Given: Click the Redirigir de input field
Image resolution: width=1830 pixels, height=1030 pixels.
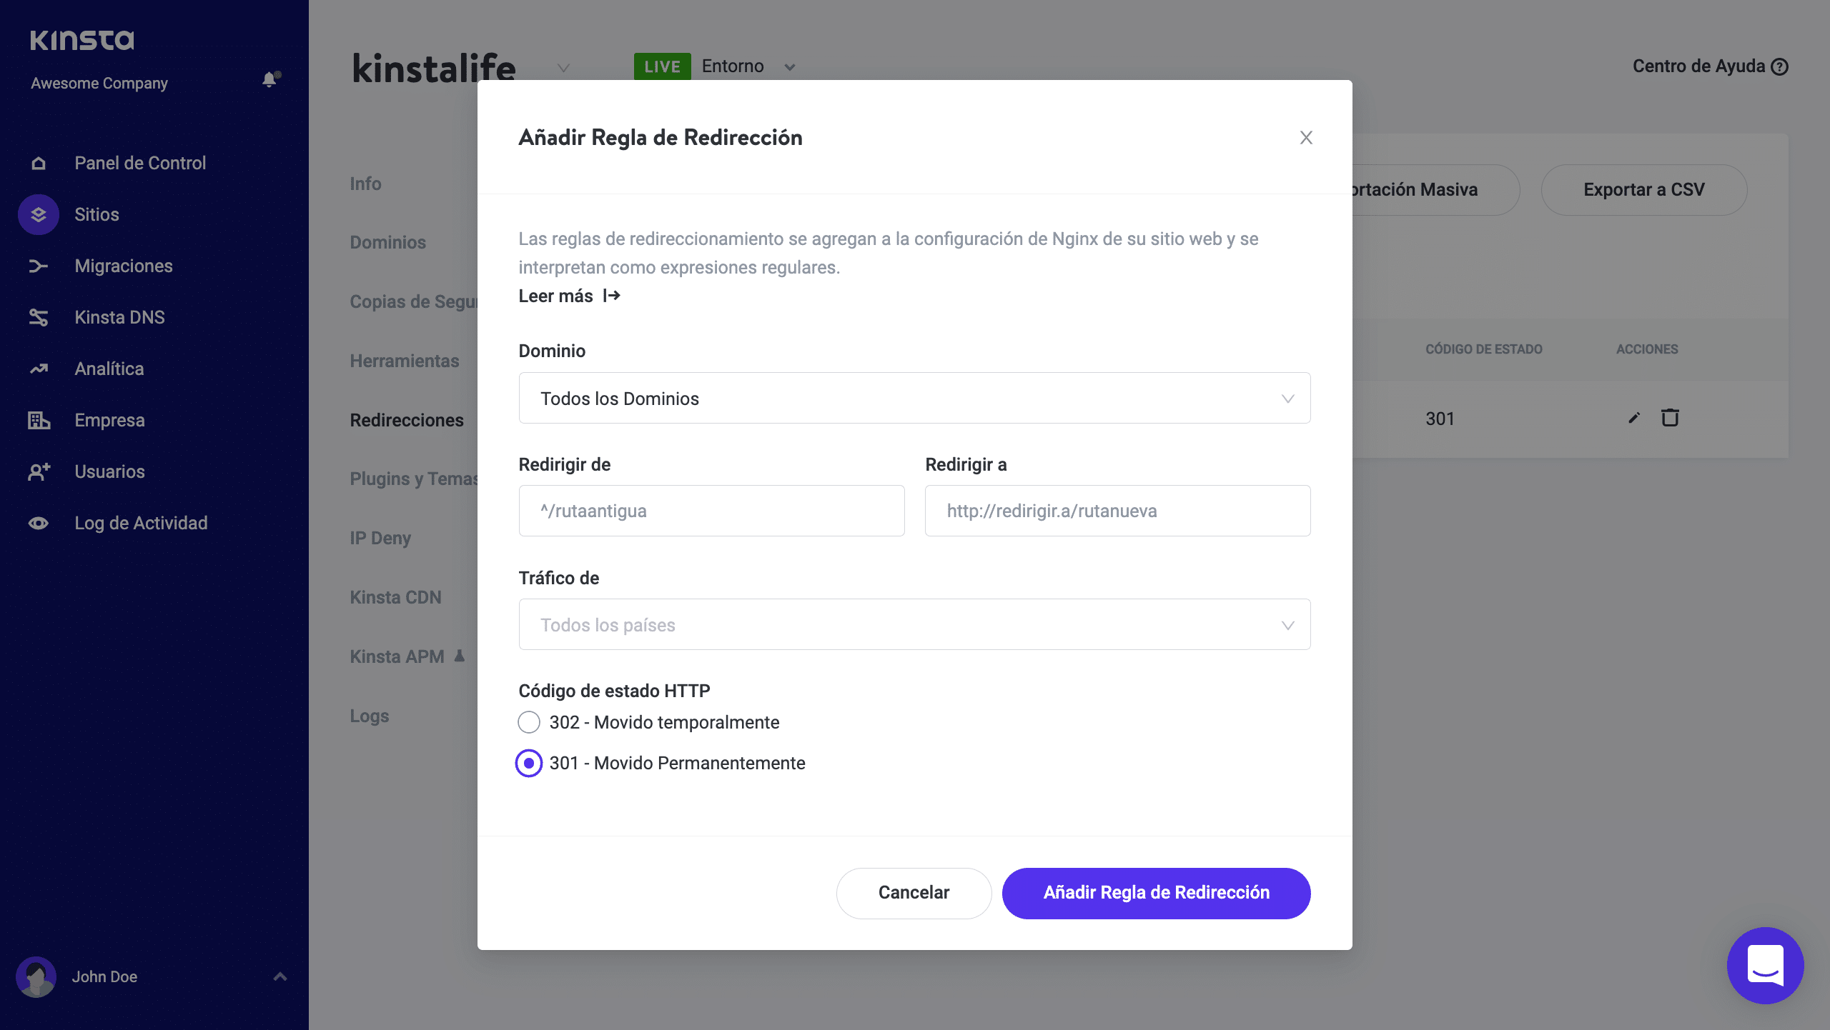Looking at the screenshot, I should pos(711,511).
